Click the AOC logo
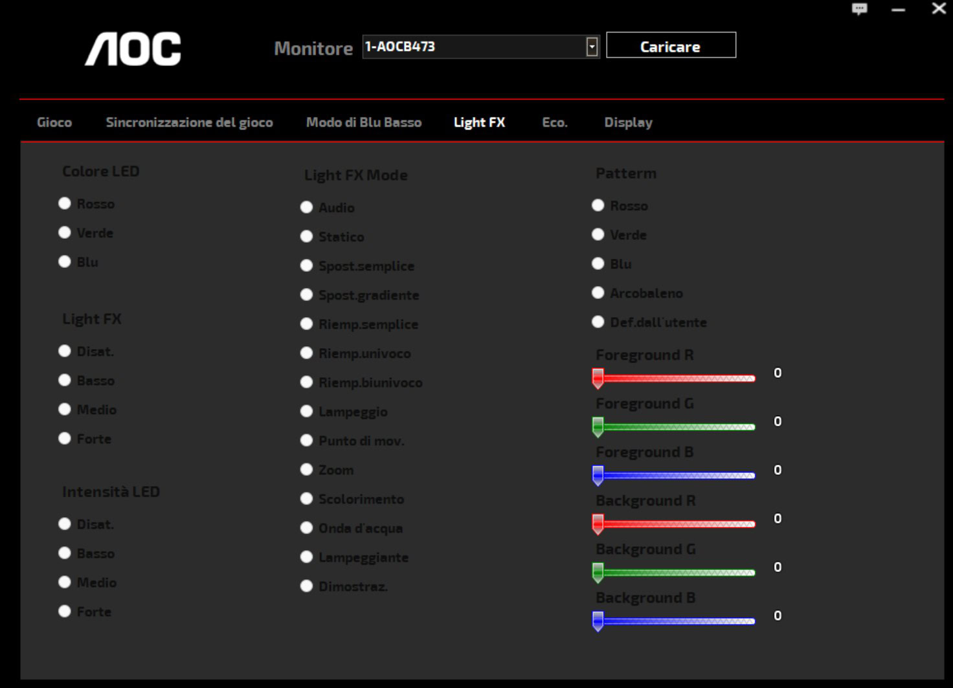 click(x=133, y=49)
